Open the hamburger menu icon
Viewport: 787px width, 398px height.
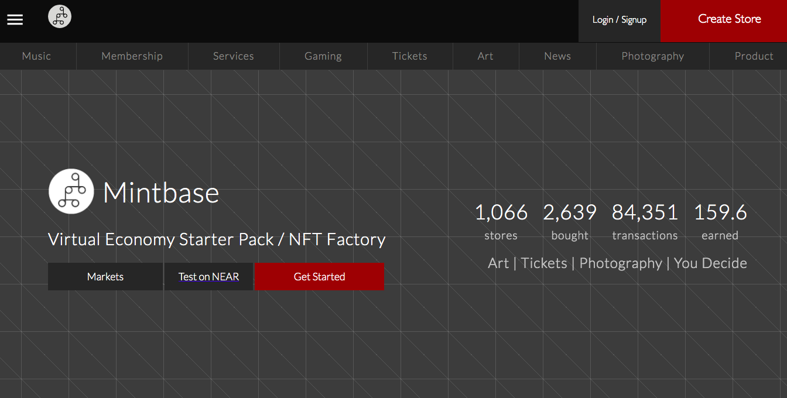pyautogui.click(x=15, y=19)
